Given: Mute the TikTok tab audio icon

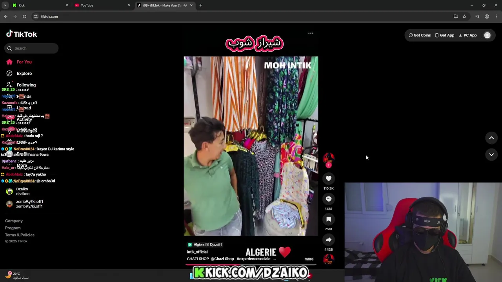Looking at the screenshot, I should (185, 5).
